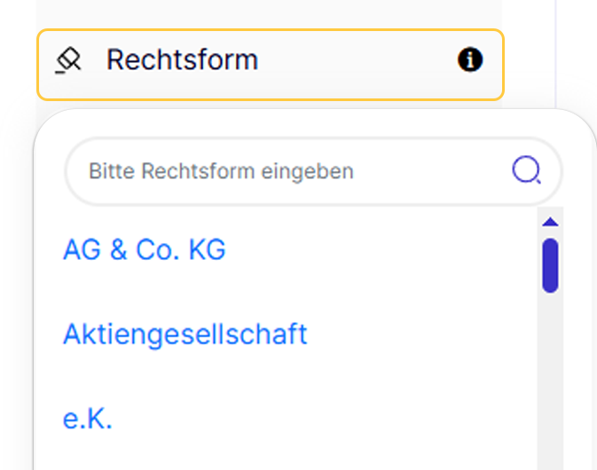597x470 pixels.
Task: Show information about Rechtsform via the 'i' icon
Action: point(470,60)
